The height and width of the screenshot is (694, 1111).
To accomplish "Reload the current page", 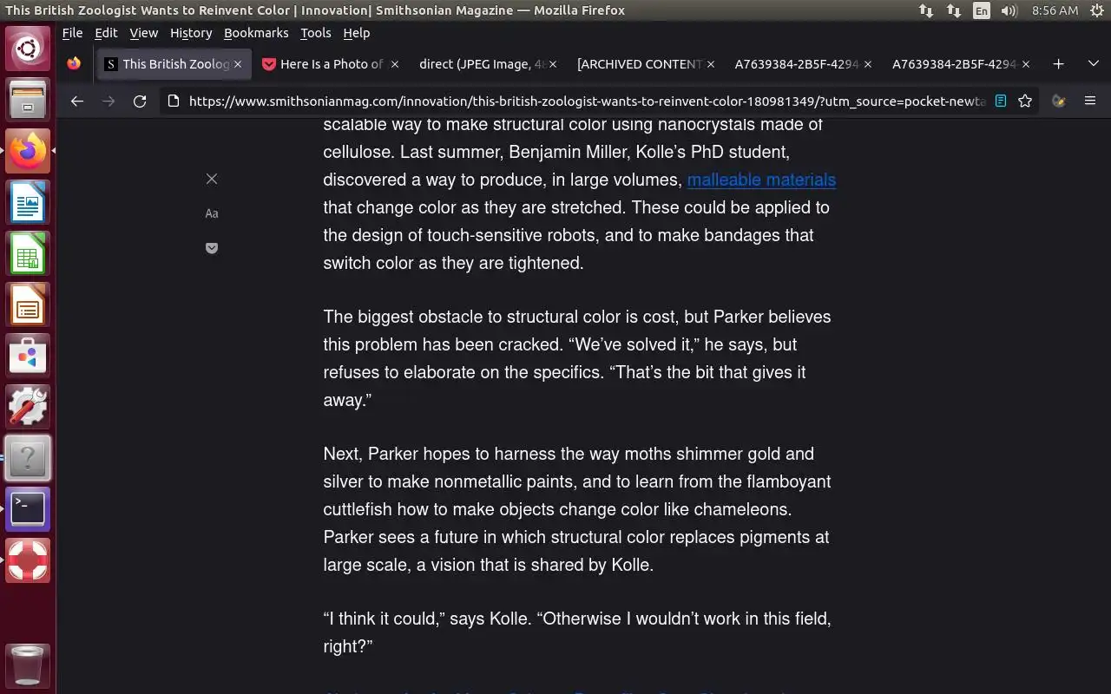I will [140, 101].
